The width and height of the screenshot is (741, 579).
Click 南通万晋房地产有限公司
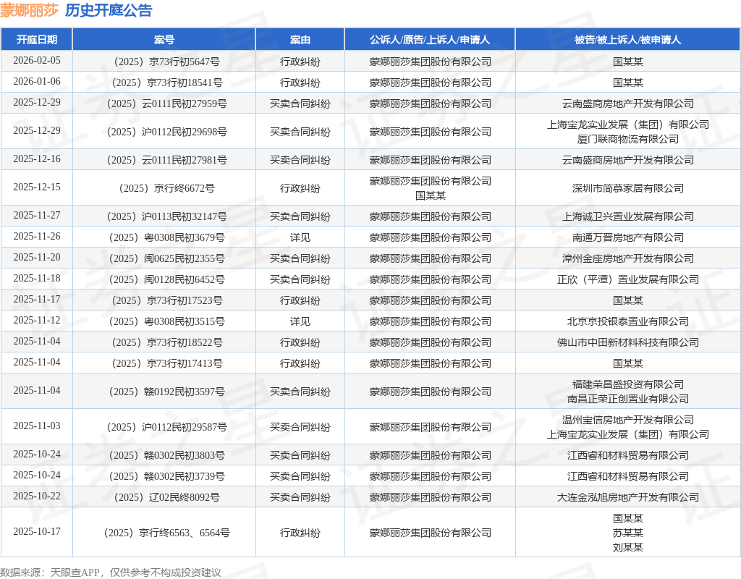[x=627, y=237]
